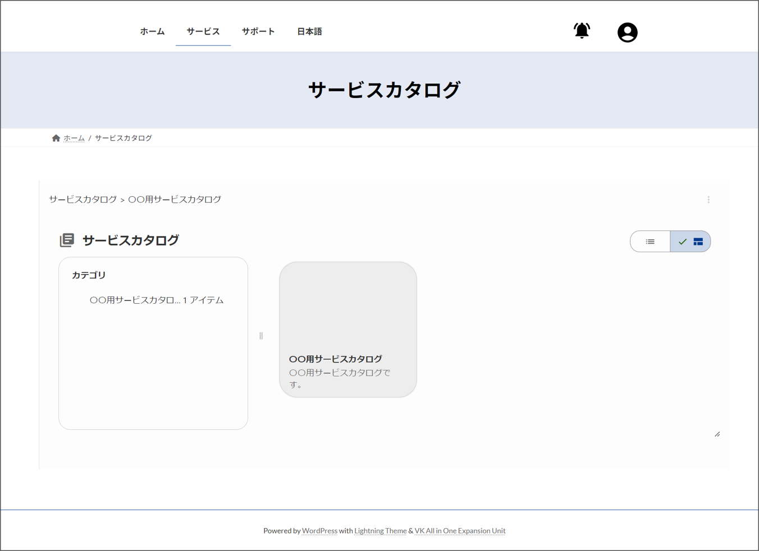This screenshot has width=759, height=551.
Task: Open the WordPress footer link
Action: [319, 531]
